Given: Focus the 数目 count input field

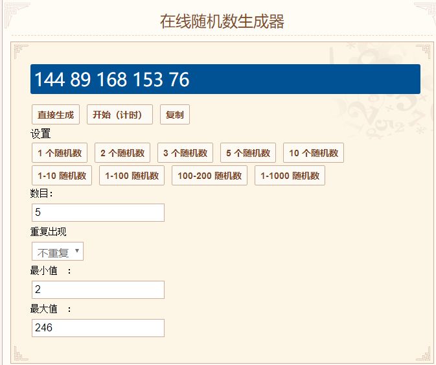Looking at the screenshot, I should tap(98, 213).
